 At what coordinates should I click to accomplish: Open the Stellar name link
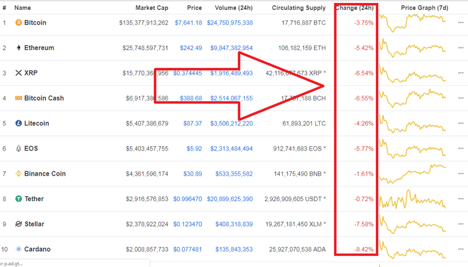tap(34, 224)
